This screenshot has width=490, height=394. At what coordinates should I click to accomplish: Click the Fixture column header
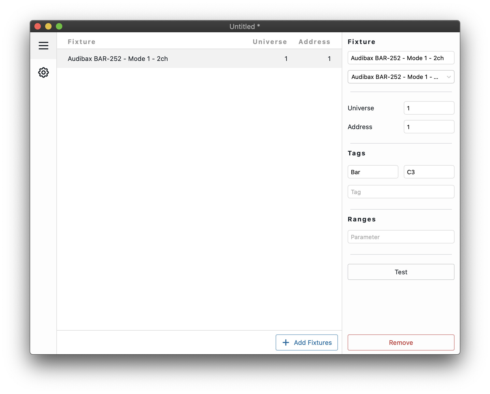(x=81, y=42)
